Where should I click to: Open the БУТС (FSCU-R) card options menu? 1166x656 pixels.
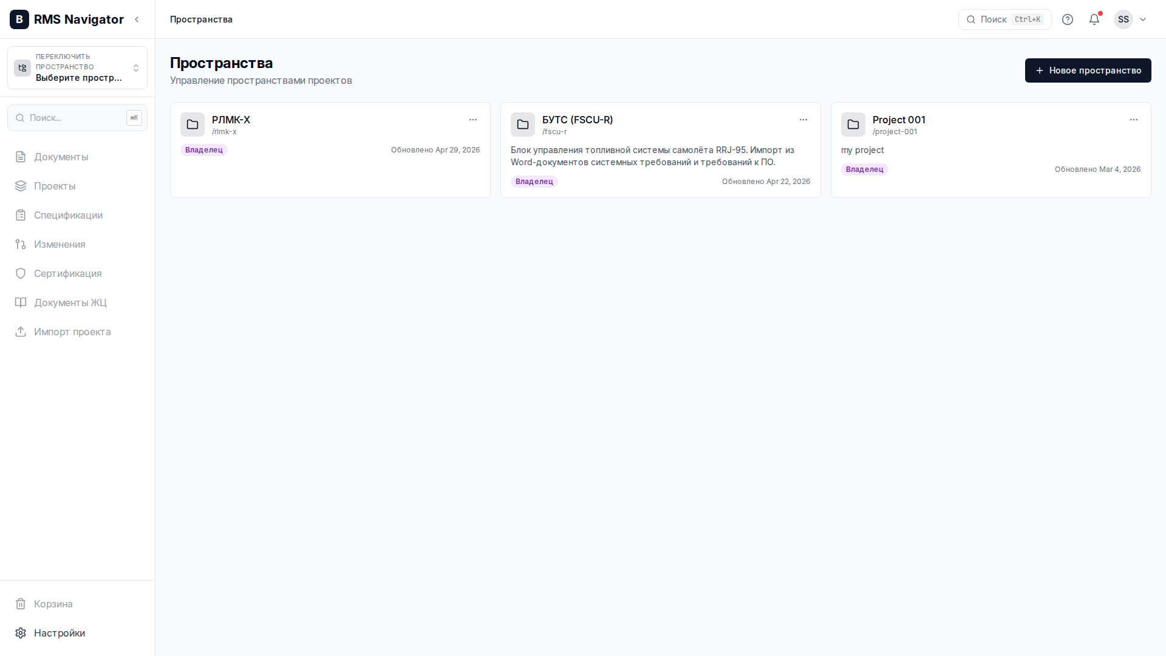[803, 120]
